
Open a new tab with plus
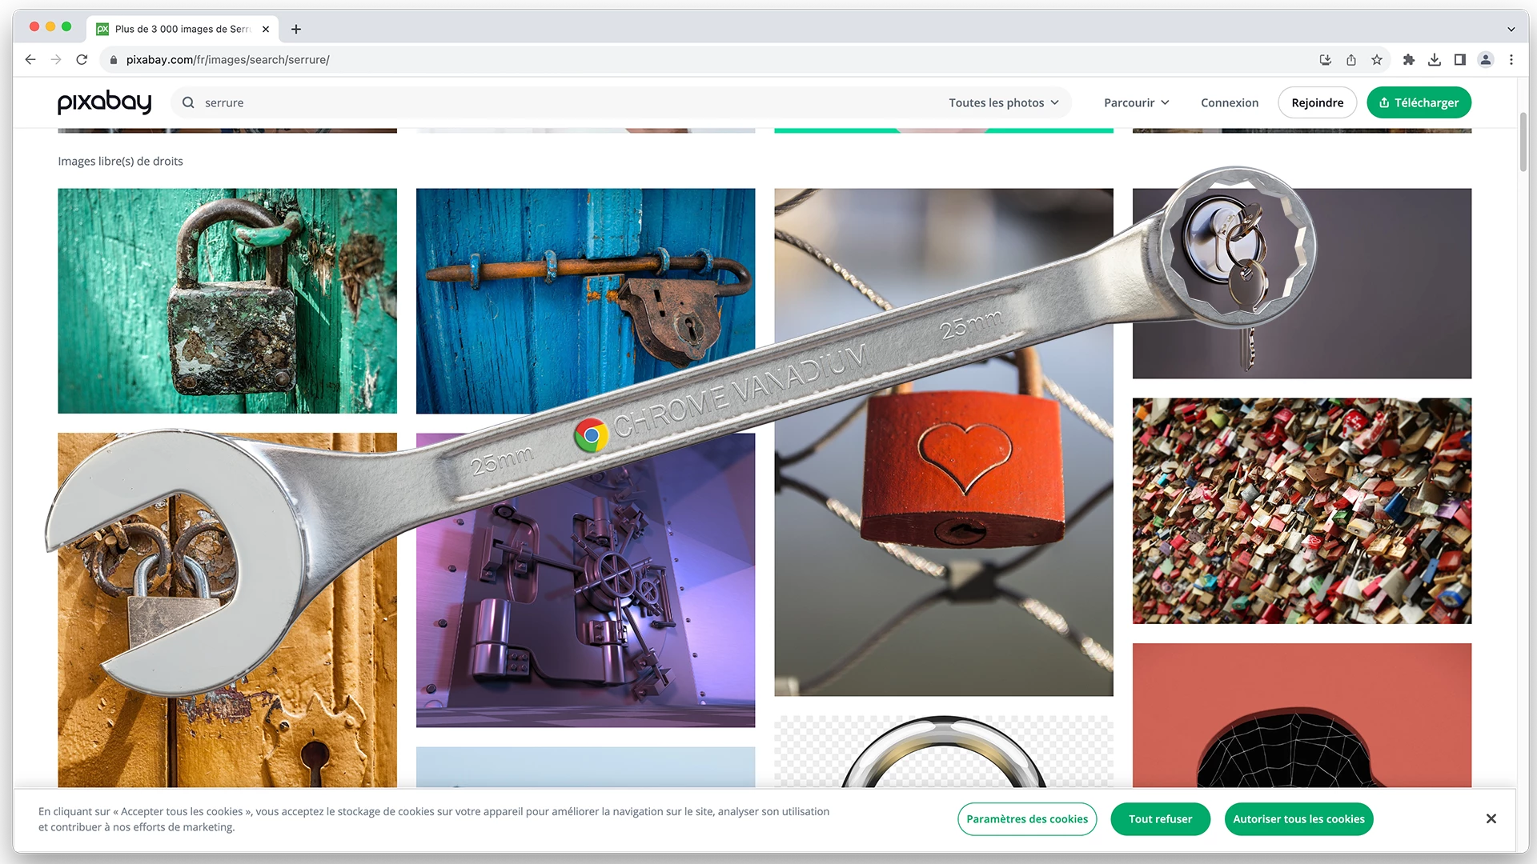(x=296, y=29)
